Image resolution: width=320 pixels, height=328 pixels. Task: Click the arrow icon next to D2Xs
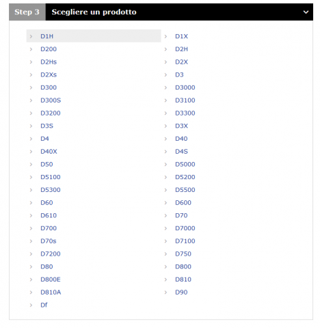pyautogui.click(x=31, y=74)
